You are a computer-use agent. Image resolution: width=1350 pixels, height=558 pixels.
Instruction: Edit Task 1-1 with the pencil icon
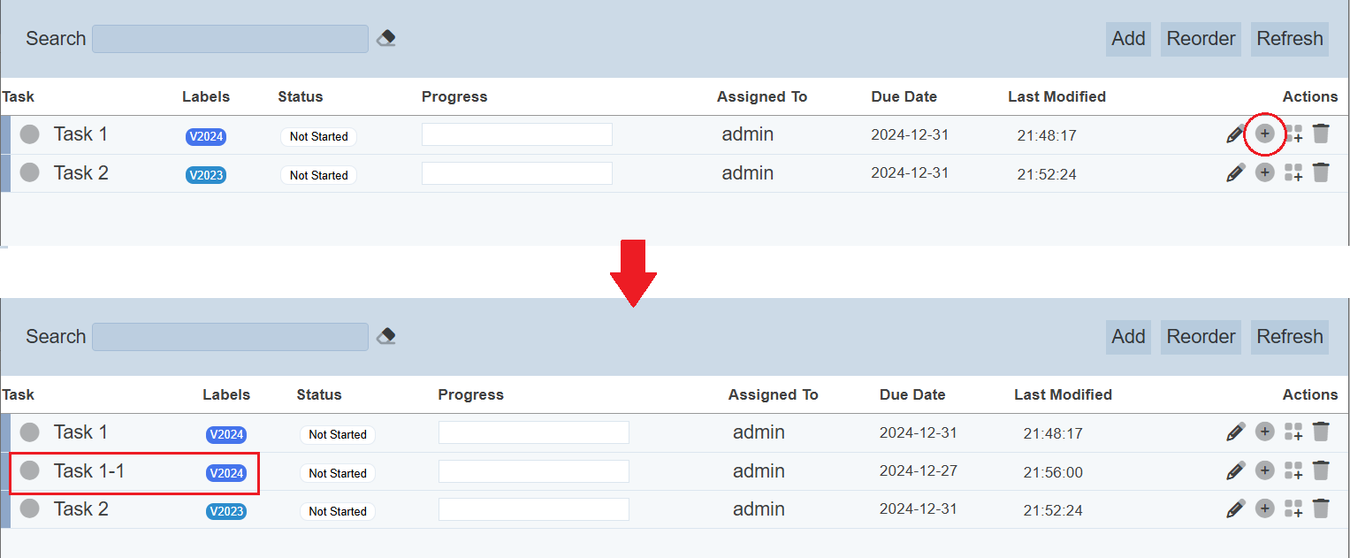coord(1235,470)
